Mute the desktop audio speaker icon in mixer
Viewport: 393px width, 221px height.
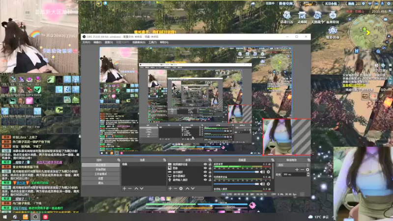pos(262,172)
